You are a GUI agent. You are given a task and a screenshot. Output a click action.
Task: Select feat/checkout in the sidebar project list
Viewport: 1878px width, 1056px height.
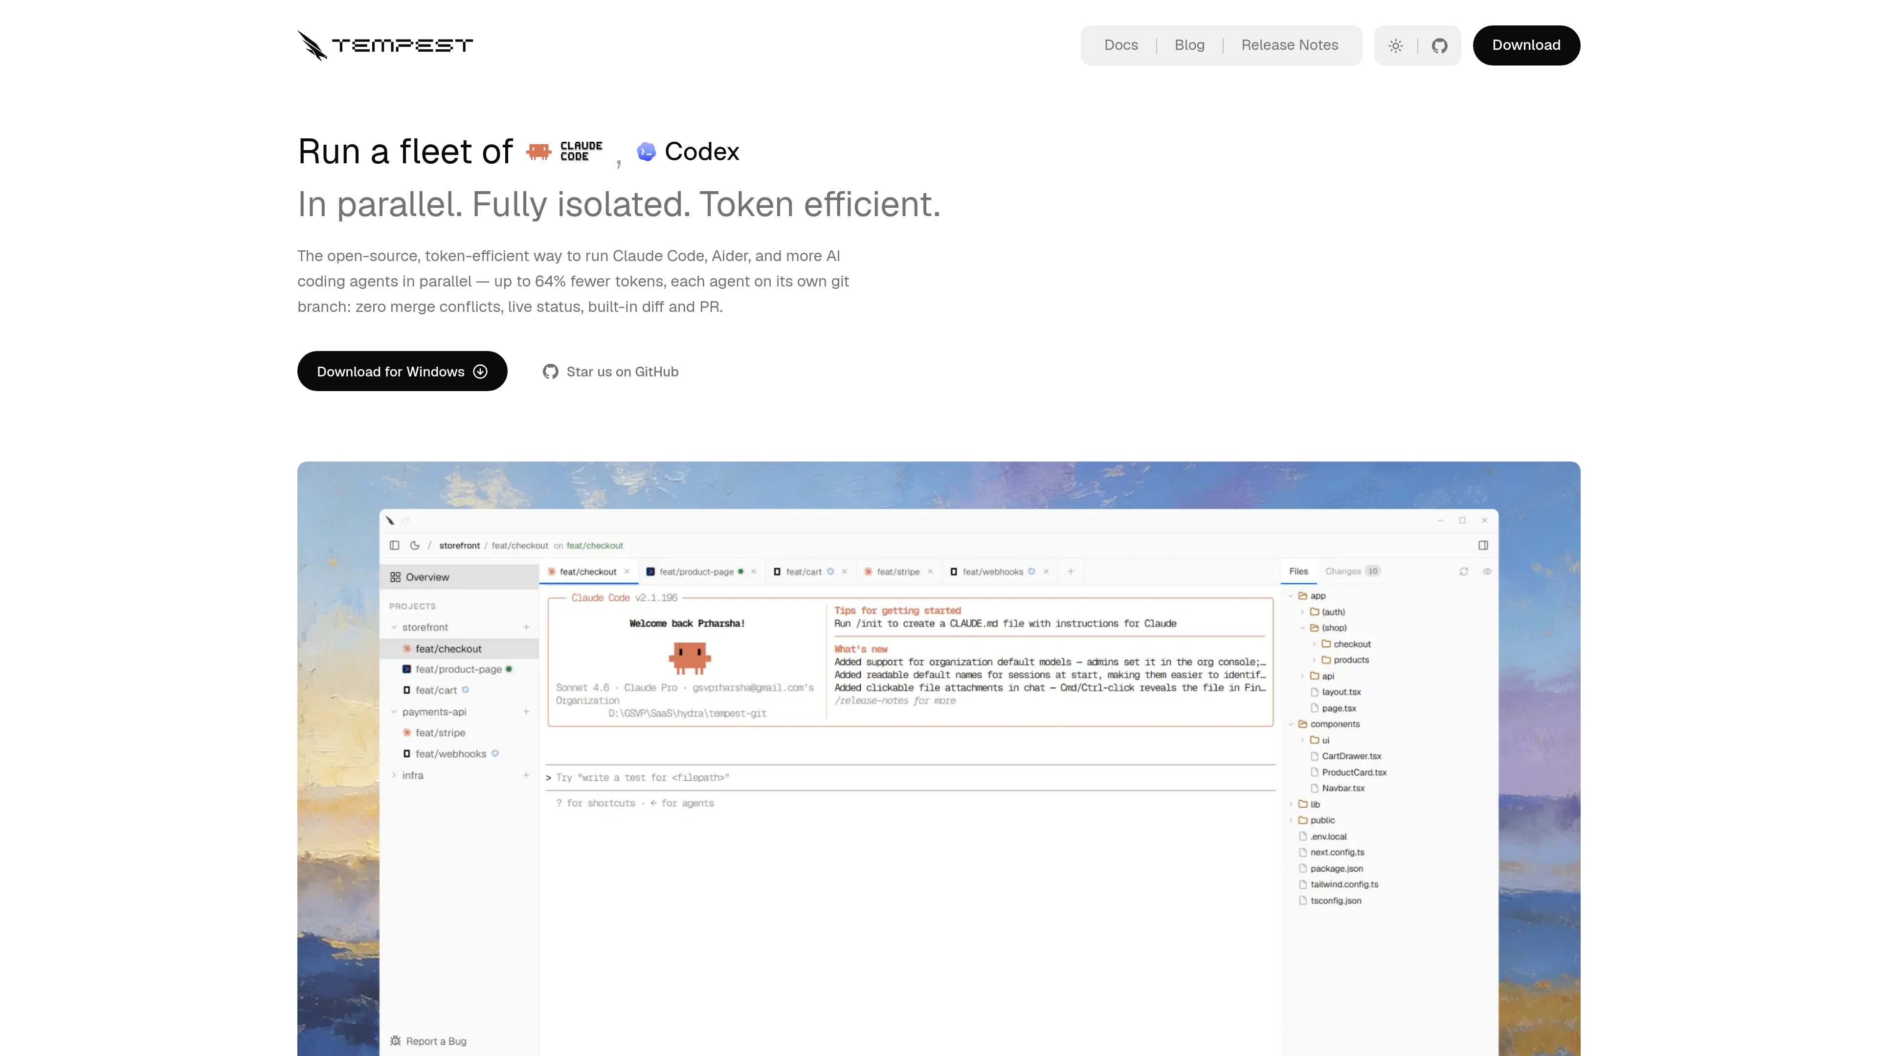(x=459, y=649)
